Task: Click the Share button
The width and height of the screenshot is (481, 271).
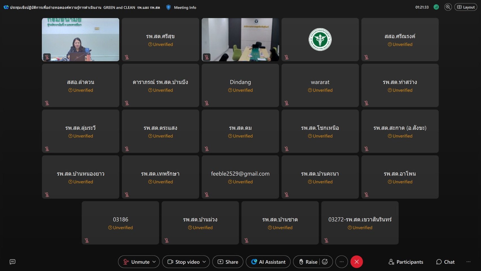Action: [x=228, y=262]
